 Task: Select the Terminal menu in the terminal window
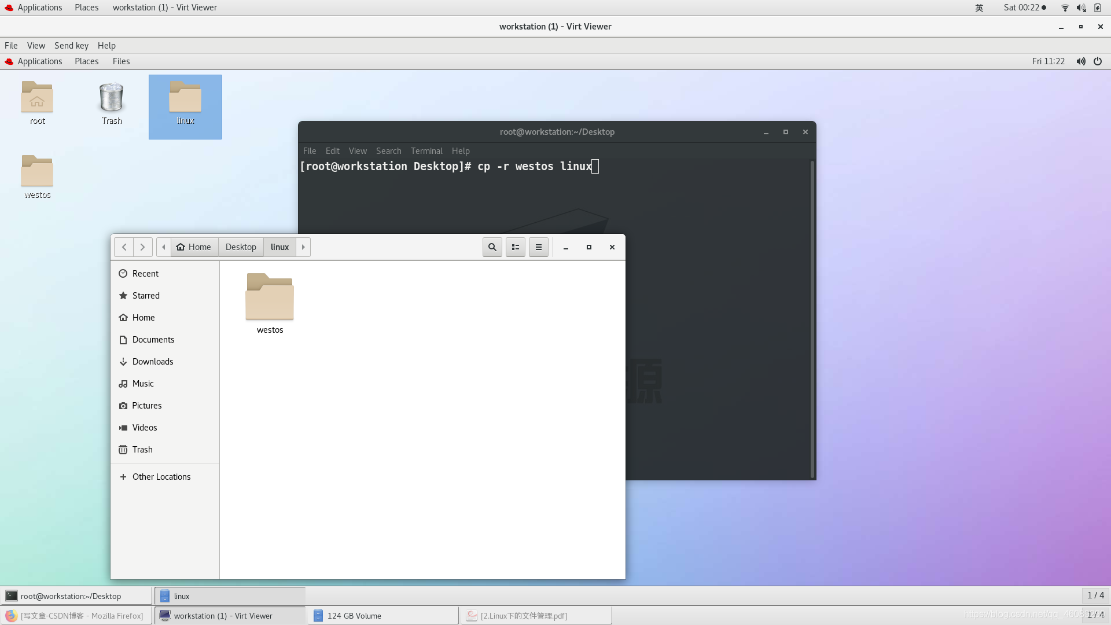click(426, 150)
